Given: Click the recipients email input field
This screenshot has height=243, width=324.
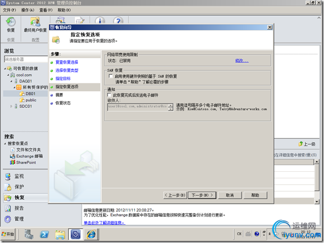Looking at the screenshot, I should (x=138, y=107).
